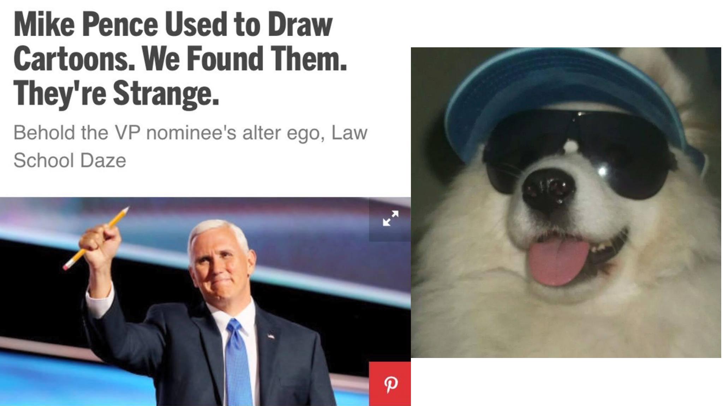The width and height of the screenshot is (723, 406).
Task: Click the dog's black nose
Action: [548, 189]
